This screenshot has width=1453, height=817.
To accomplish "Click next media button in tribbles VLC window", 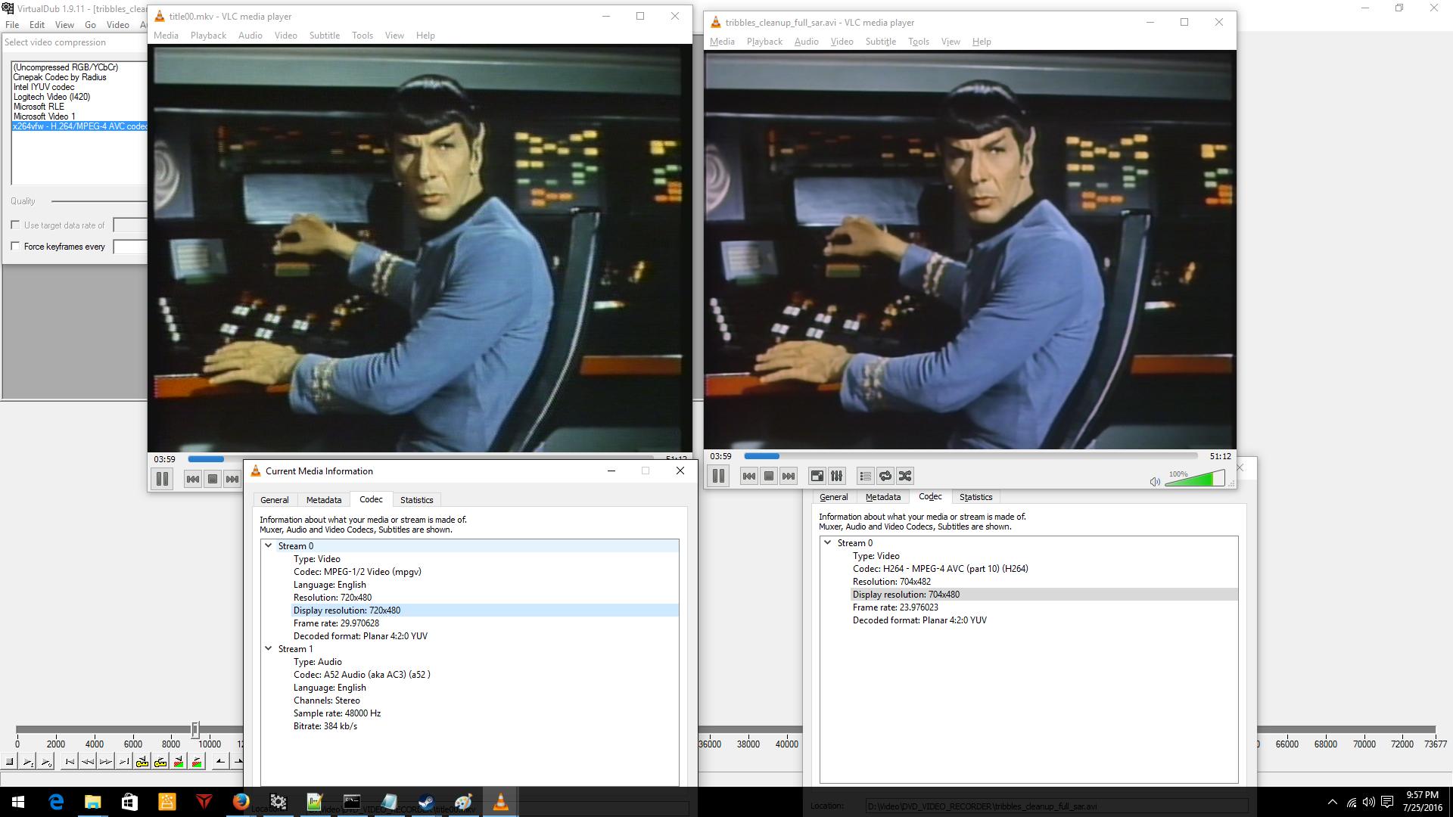I will [789, 476].
